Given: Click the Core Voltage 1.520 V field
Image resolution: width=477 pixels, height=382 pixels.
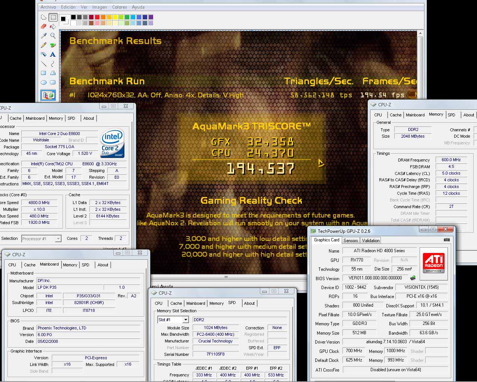Looking at the screenshot, I should click(85, 153).
